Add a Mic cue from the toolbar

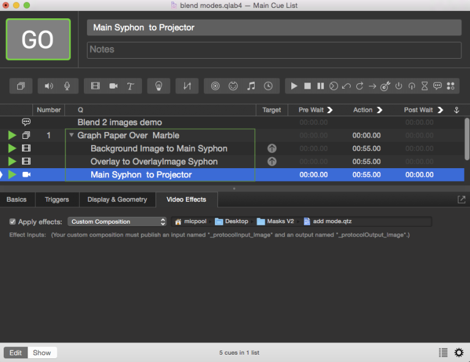[x=67, y=86]
